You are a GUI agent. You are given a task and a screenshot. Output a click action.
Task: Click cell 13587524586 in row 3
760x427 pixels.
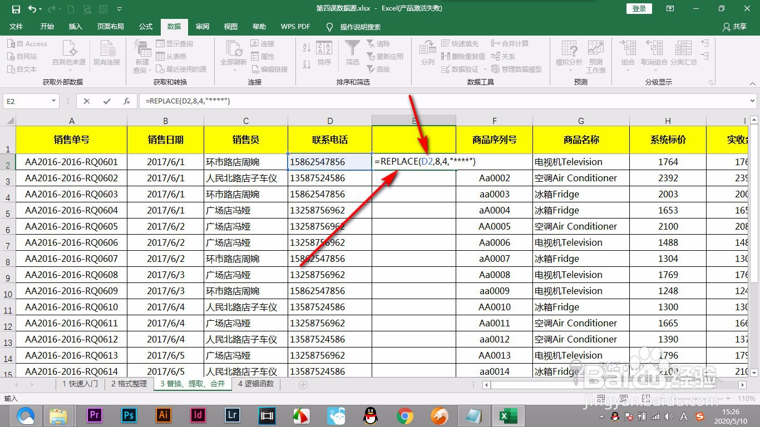[x=330, y=178]
